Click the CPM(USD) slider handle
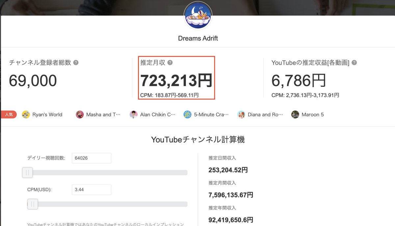Image resolution: width=395 pixels, height=226 pixels. point(33,204)
